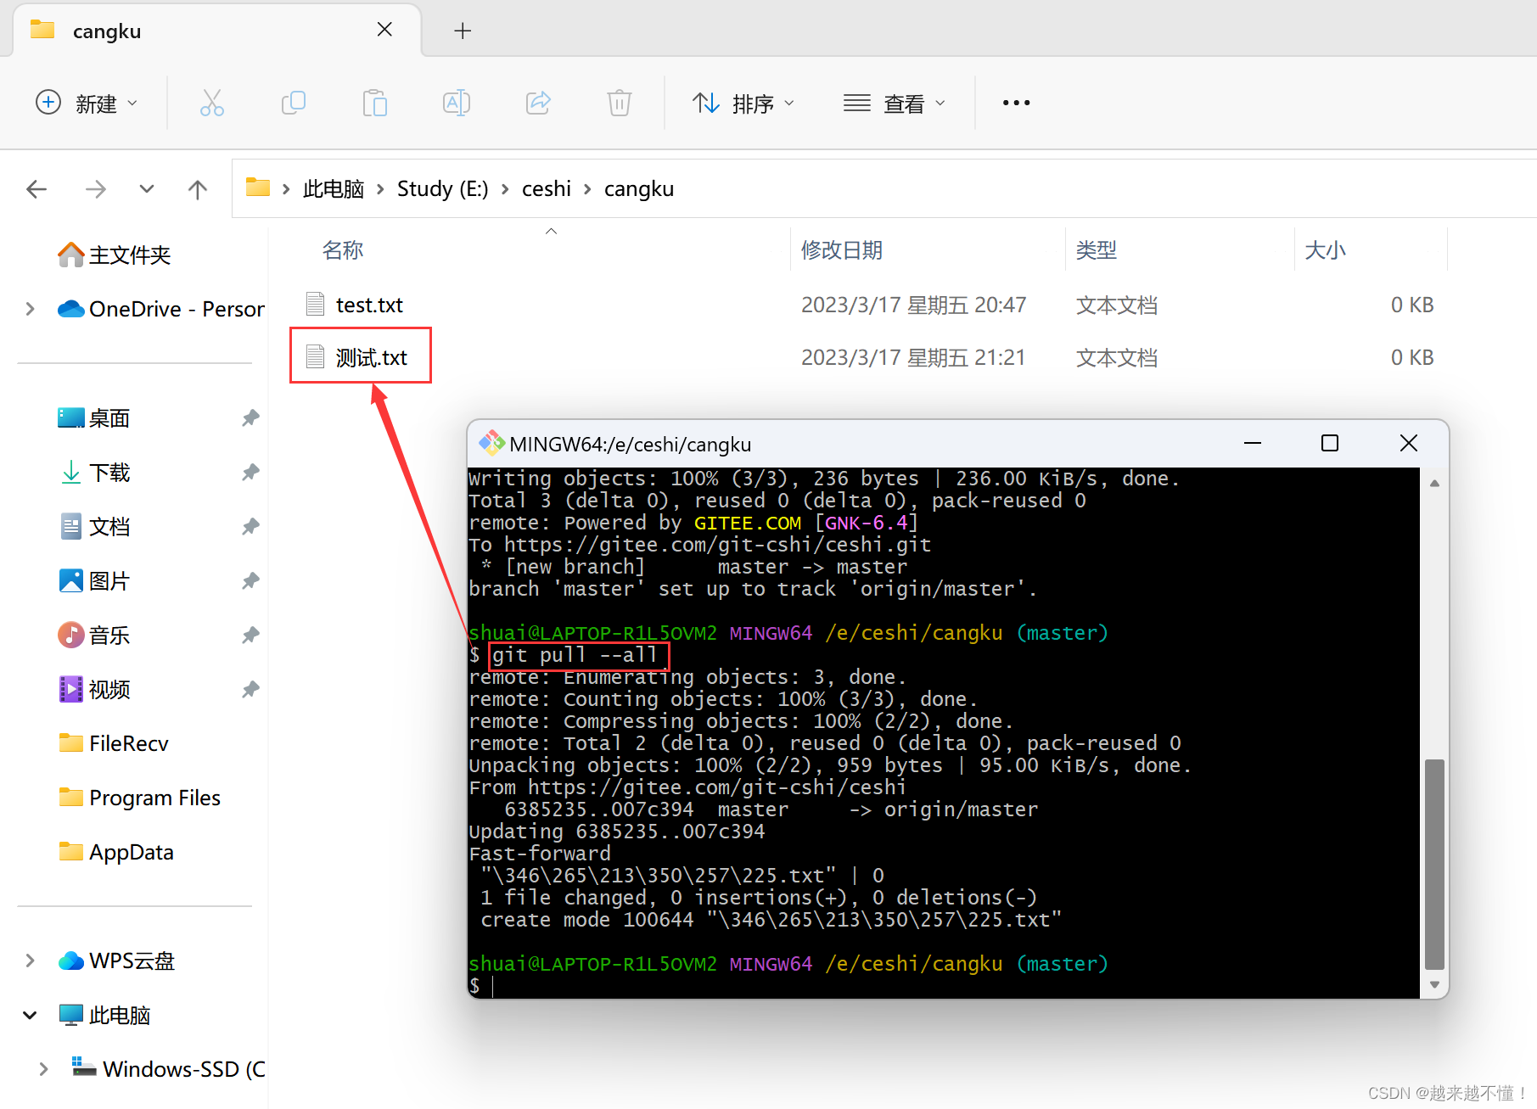Click ceshi in the address breadcrumb
This screenshot has height=1109, width=1537.
[x=547, y=188]
